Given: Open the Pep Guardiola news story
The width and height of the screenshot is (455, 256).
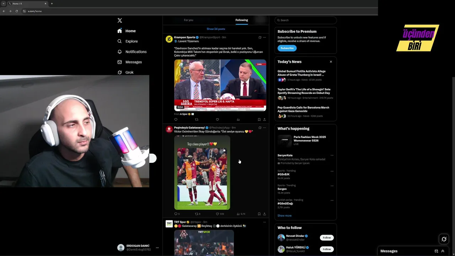Looking at the screenshot, I should [305, 112].
